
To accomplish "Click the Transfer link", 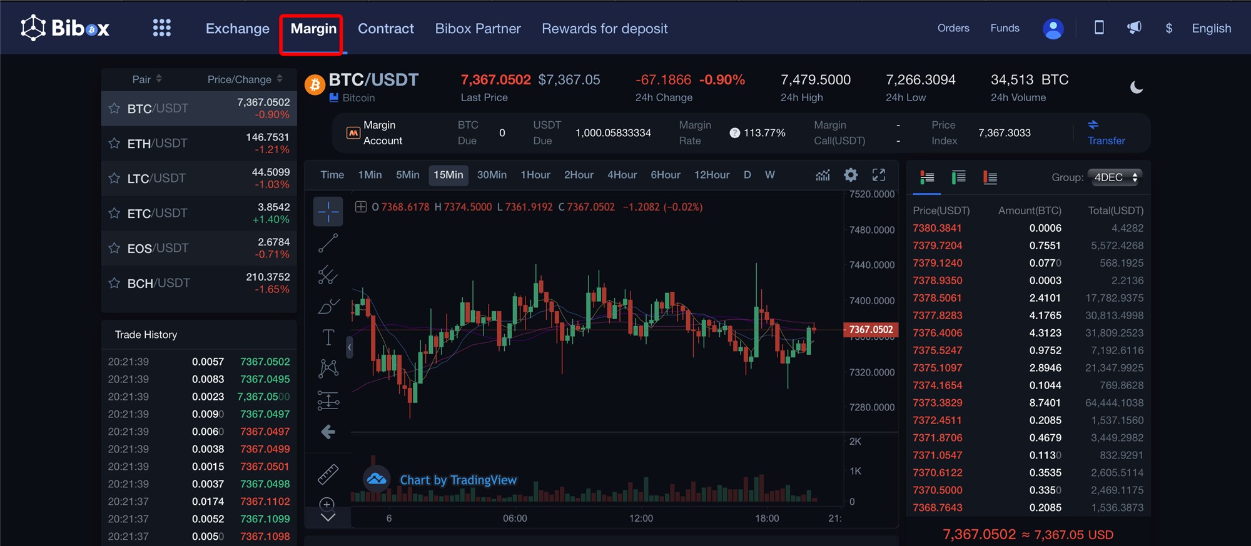I will 1106,141.
